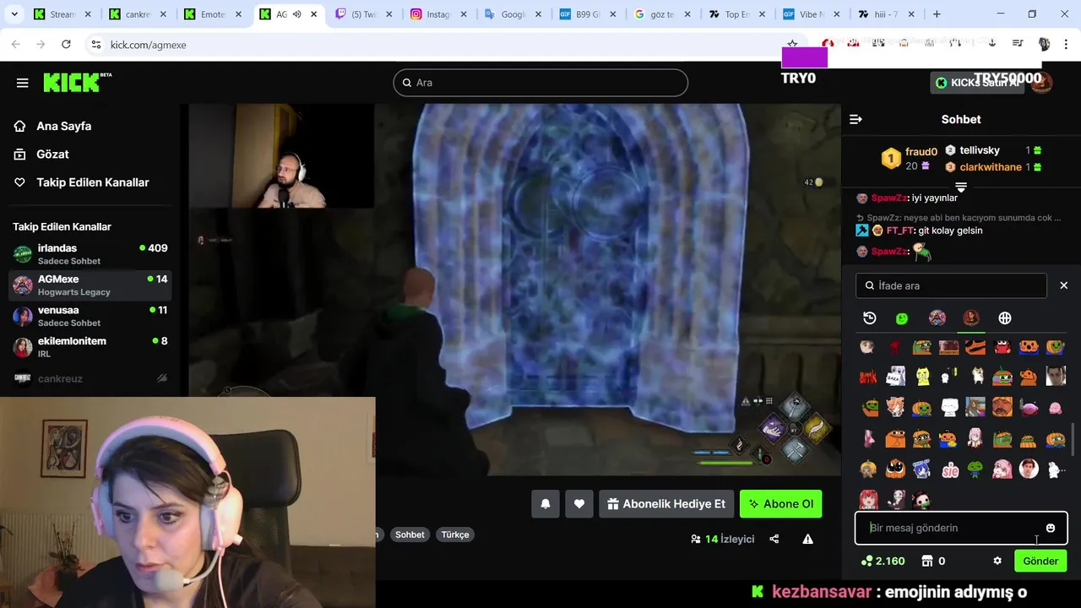Open irlandas channel in sidebar

click(x=90, y=254)
